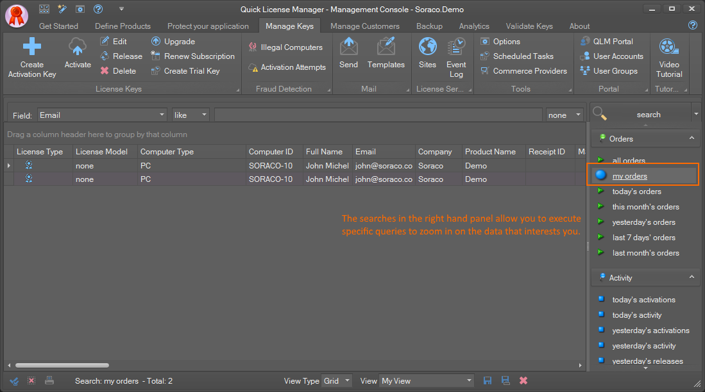705x392 pixels.
Task: Open the Analytics tab
Action: pyautogui.click(x=474, y=26)
